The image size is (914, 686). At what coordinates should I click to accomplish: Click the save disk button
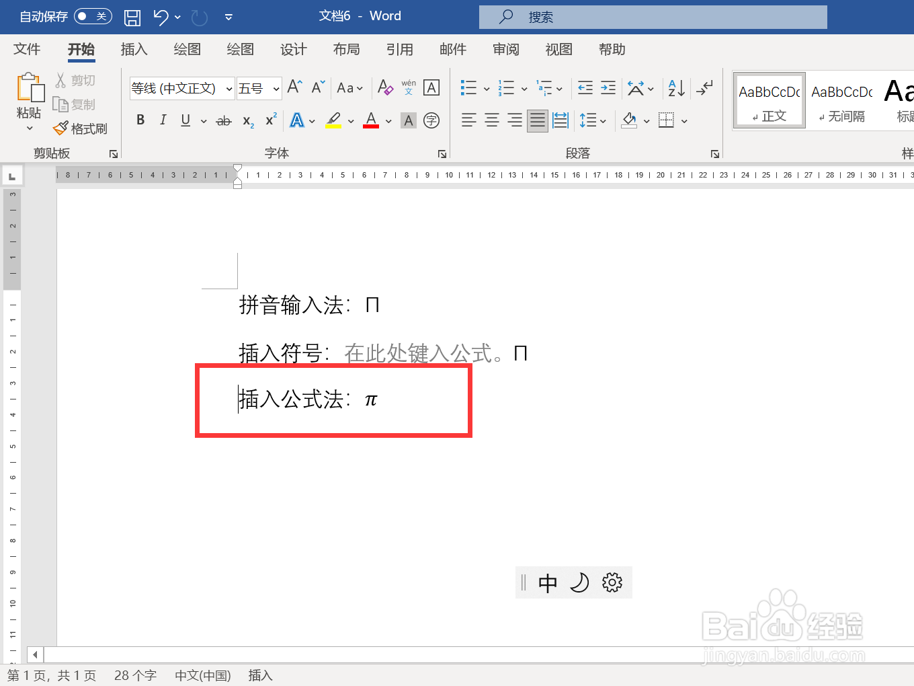[x=132, y=16]
